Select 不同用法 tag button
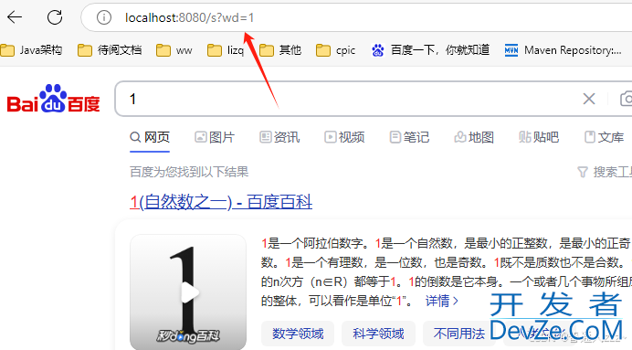Image resolution: width=632 pixels, height=350 pixels. (x=459, y=334)
